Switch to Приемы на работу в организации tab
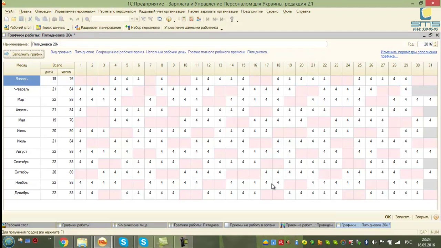This screenshot has height=248, width=441. [251, 225]
